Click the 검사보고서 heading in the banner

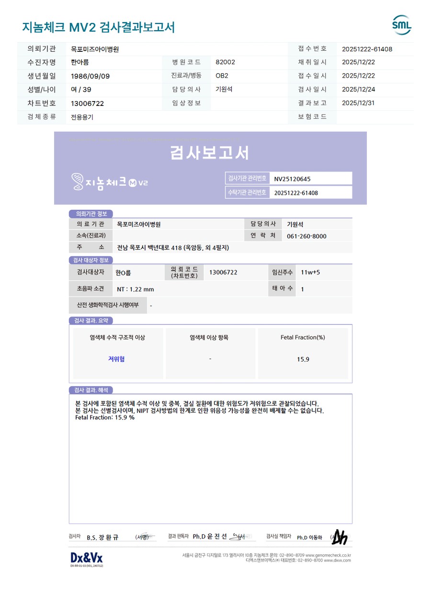(210, 152)
